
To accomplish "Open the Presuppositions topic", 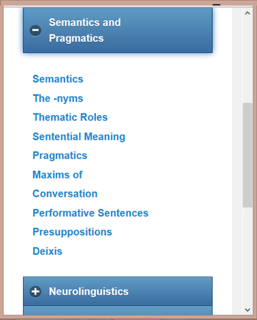I will (72, 232).
